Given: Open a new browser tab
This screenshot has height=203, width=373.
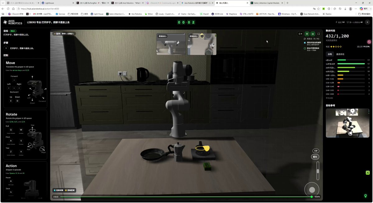Looking at the screenshot, I should [x=288, y=3].
